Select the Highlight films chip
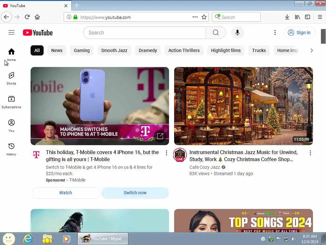326x245 pixels. 226,50
